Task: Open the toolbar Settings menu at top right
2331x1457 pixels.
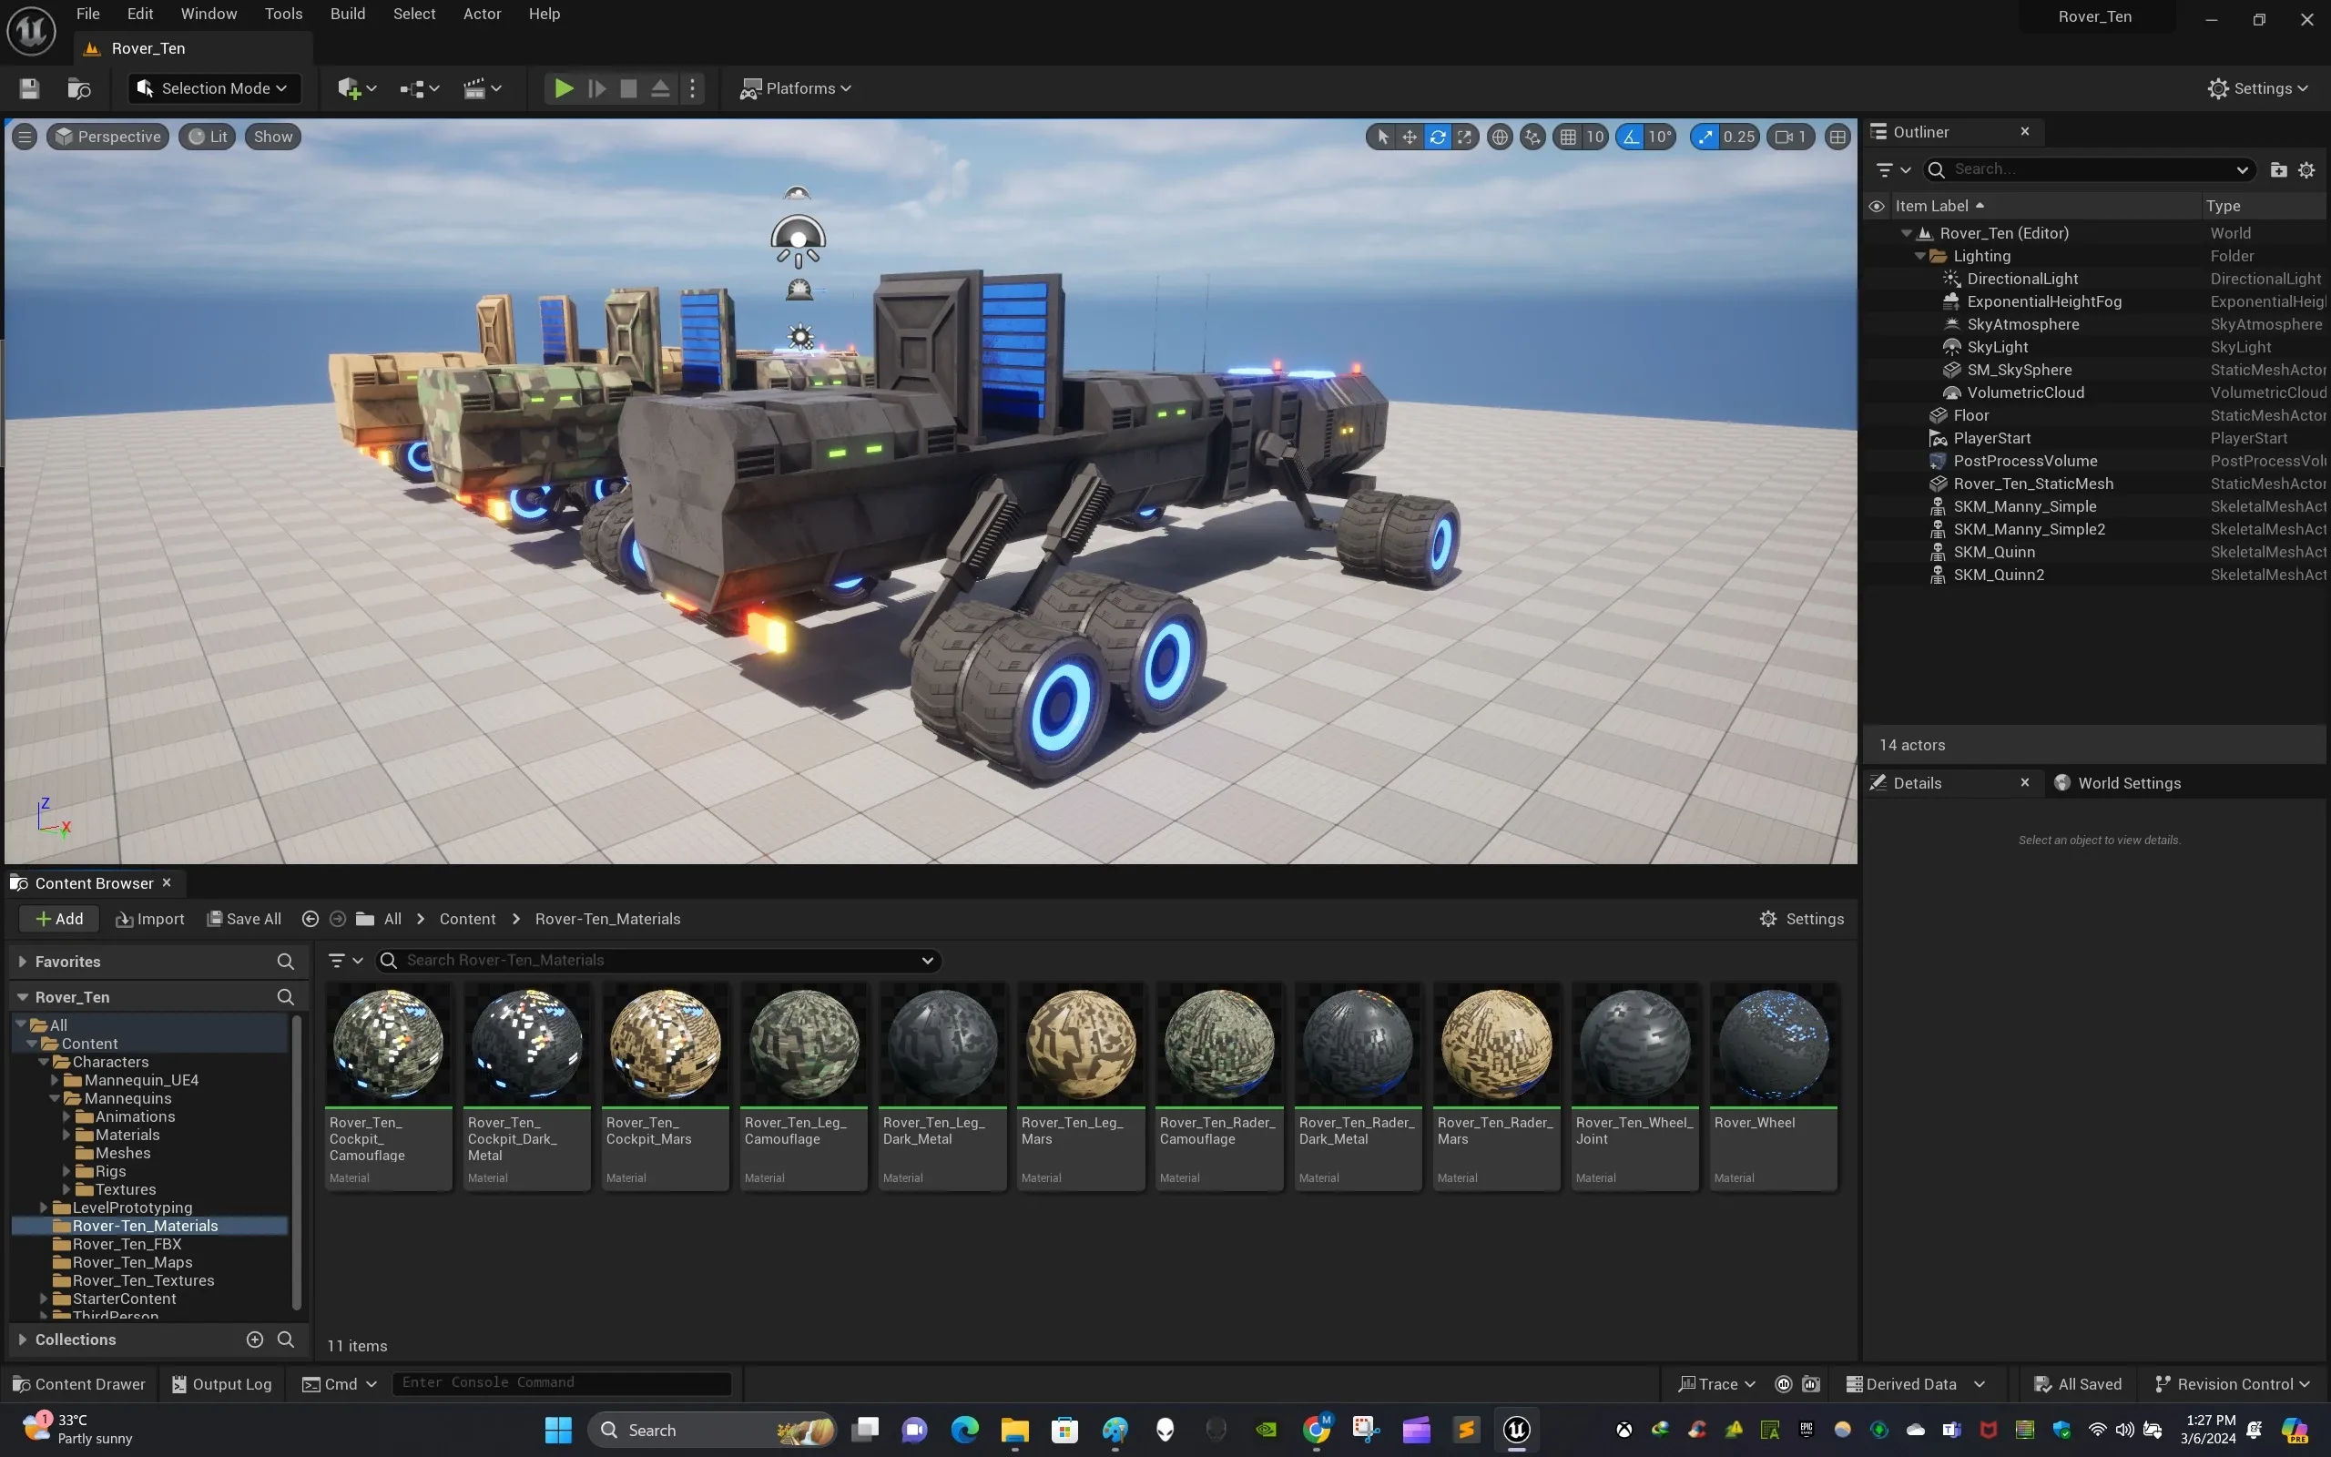Action: pyautogui.click(x=2258, y=88)
